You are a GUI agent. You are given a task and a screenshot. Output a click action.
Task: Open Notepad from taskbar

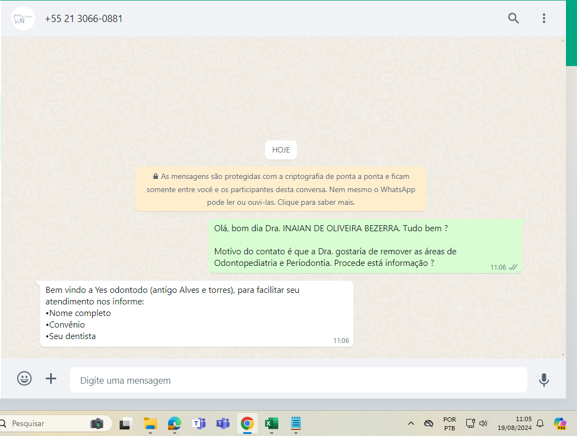coord(296,423)
